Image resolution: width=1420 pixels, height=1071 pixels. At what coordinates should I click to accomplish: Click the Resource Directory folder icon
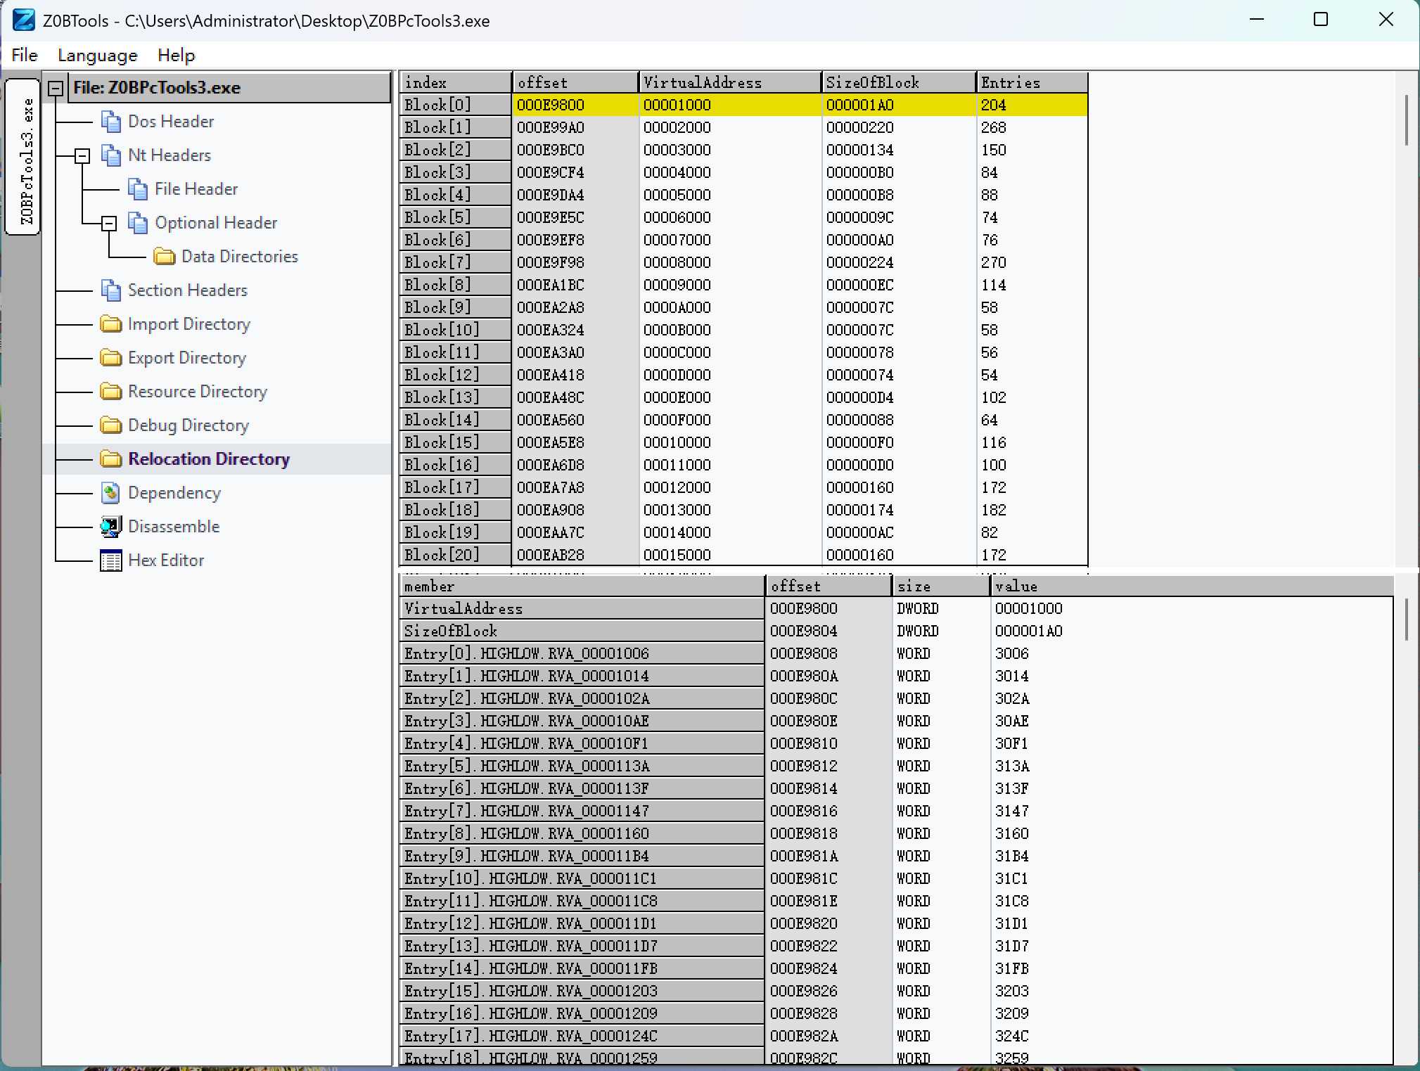click(x=110, y=391)
